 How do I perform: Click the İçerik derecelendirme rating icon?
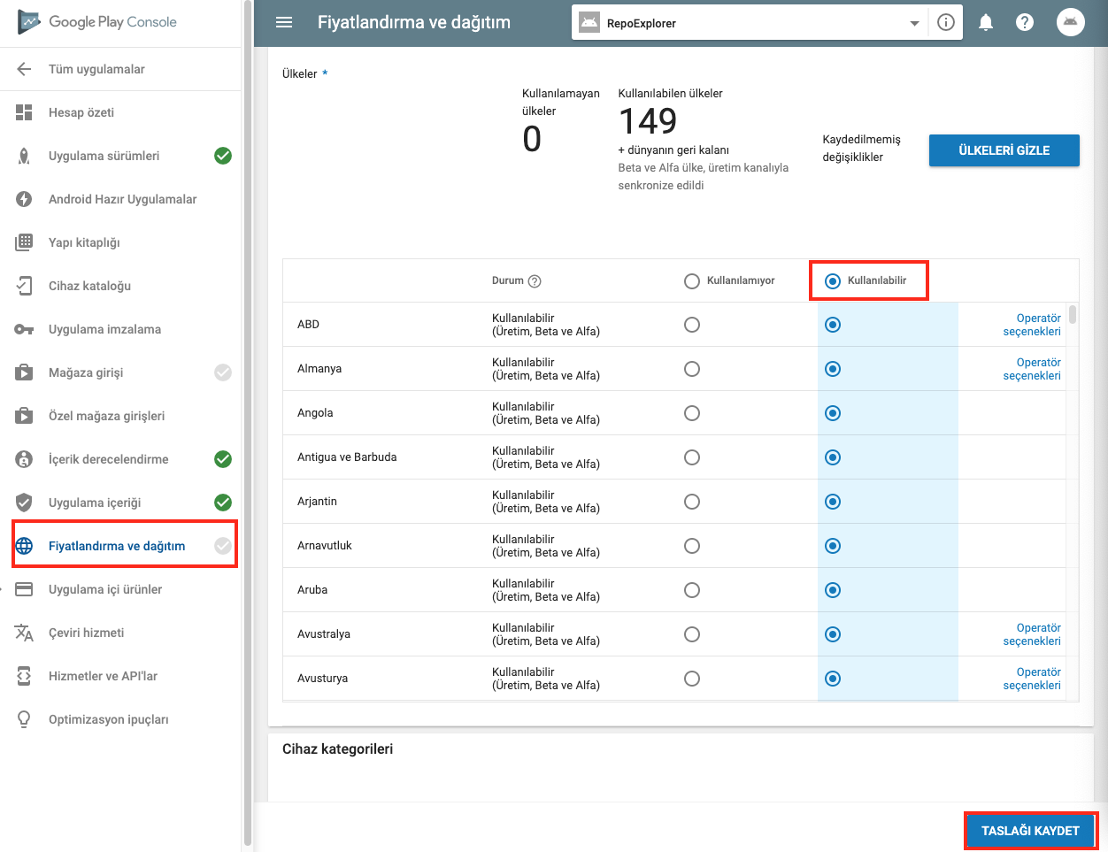24,459
